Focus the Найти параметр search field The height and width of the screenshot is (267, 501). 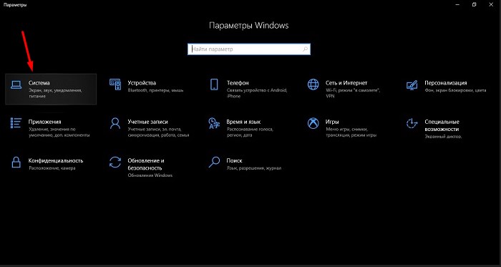(x=249, y=49)
